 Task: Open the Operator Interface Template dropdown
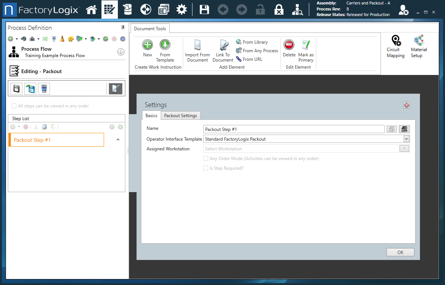click(x=406, y=138)
